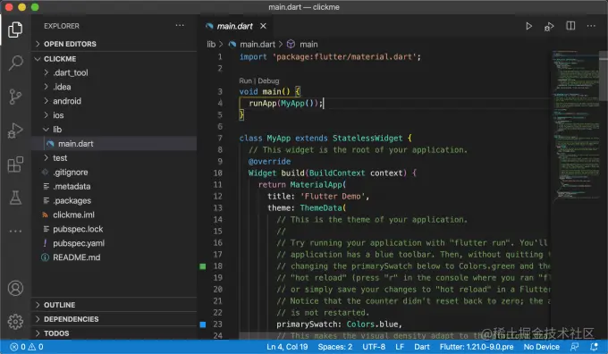Change encoding via UTF-8 status item
Screen dimensions: 608x354
pyautogui.click(x=374, y=347)
